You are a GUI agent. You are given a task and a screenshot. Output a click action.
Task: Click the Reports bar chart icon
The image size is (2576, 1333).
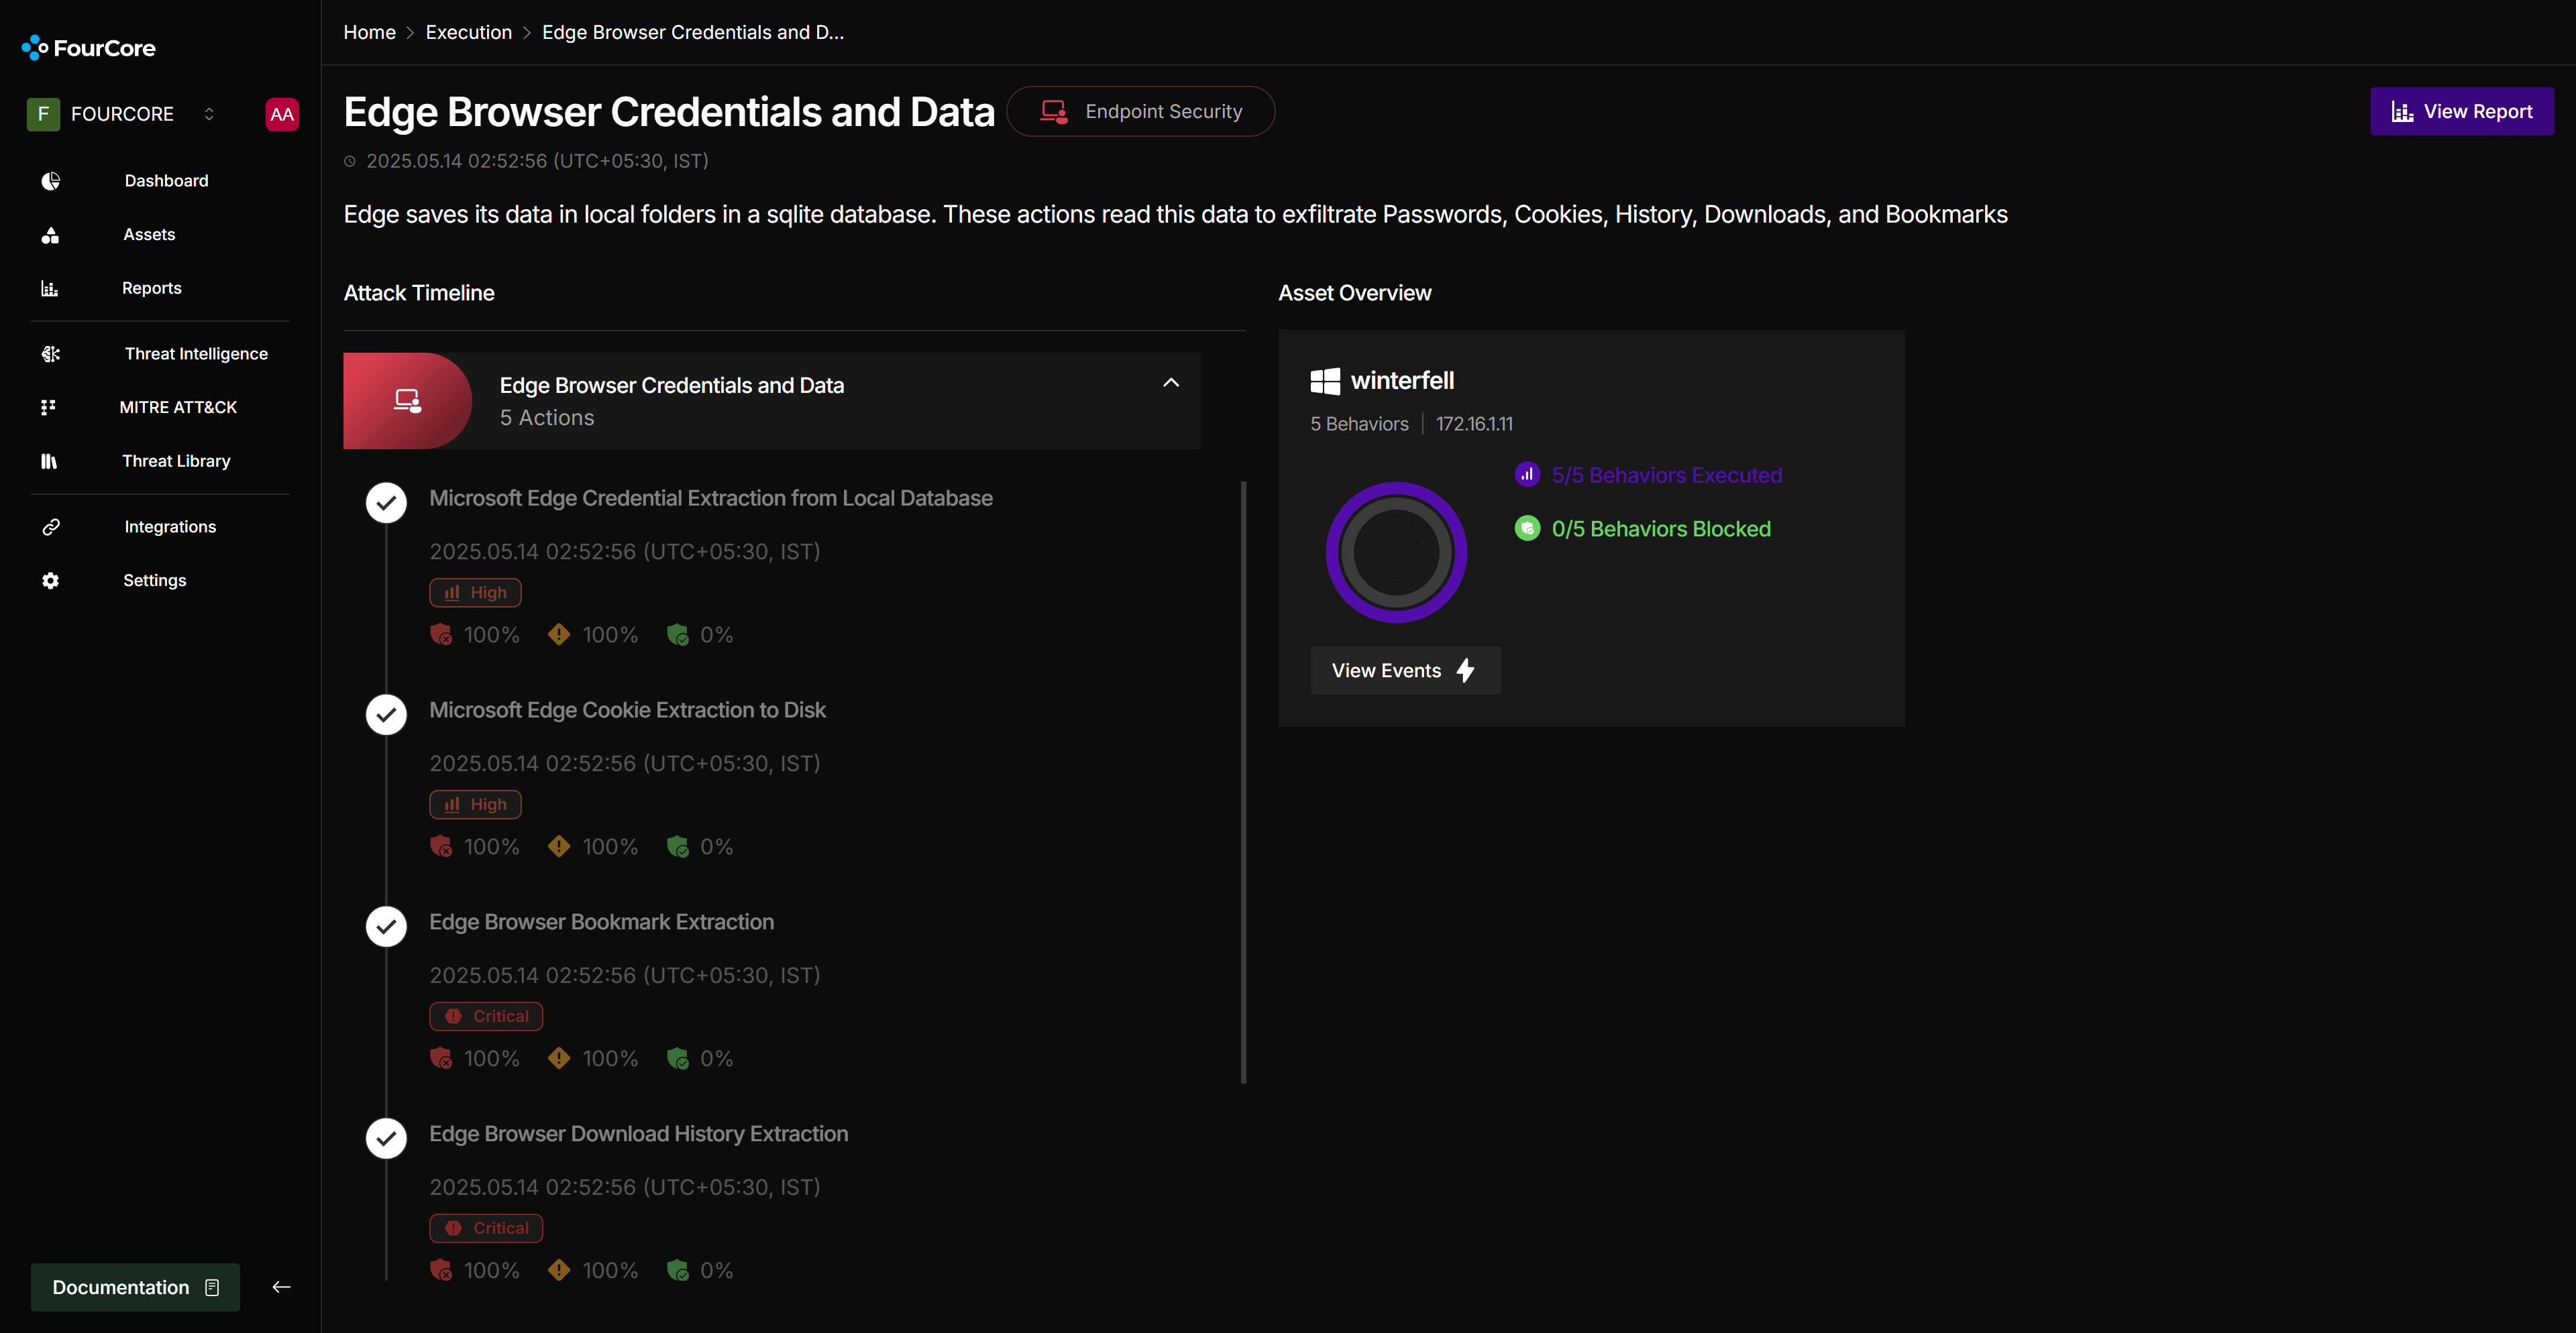tap(50, 288)
